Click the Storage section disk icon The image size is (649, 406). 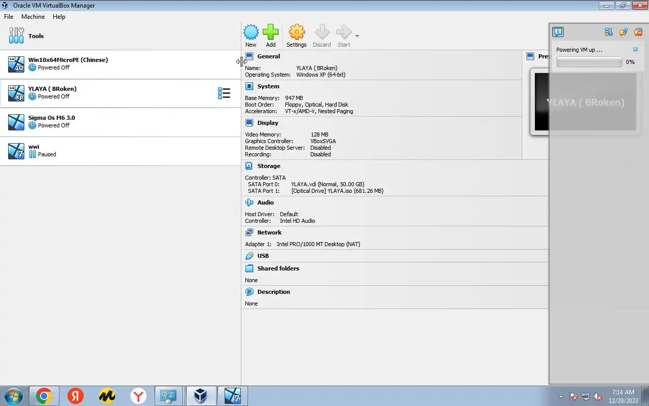(249, 166)
